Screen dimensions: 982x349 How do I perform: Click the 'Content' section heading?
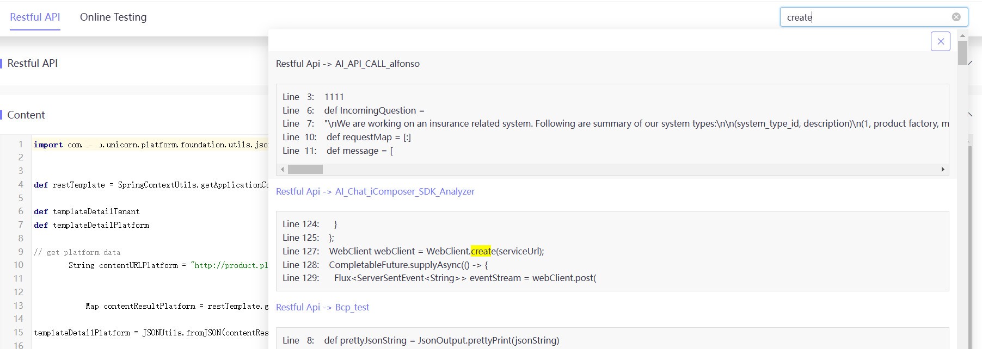coord(26,115)
